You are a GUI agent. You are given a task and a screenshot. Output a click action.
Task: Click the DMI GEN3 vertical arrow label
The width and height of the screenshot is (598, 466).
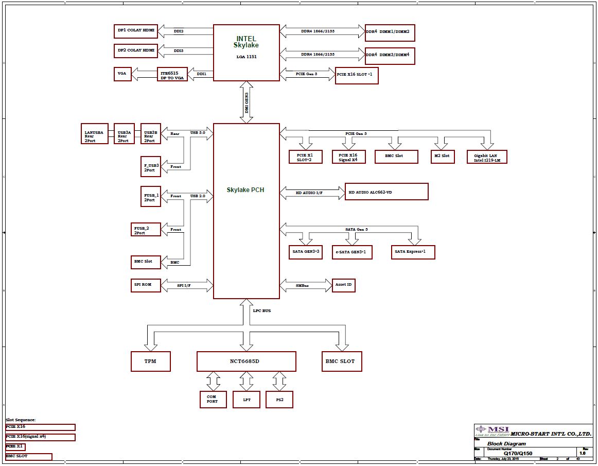coord(247,102)
